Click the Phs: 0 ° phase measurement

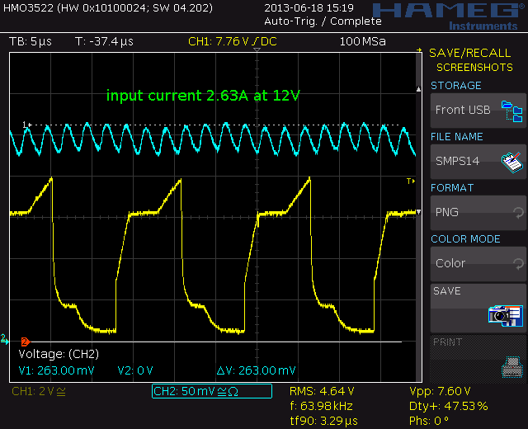429,421
